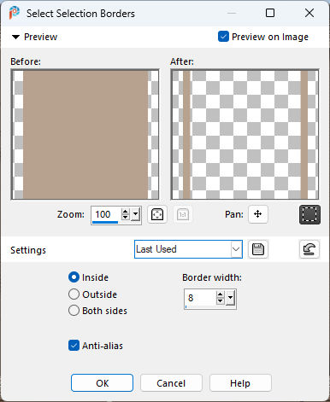
Task: Click the Reset to Default arrow icon
Action: 309,249
